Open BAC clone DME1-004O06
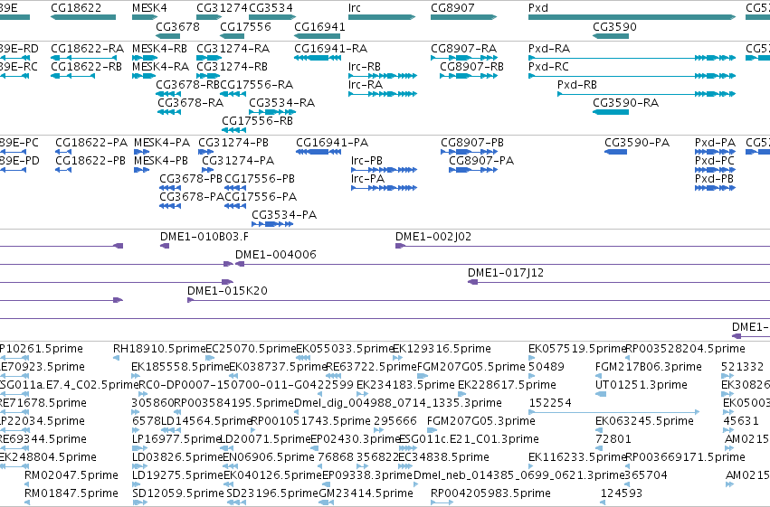 click(502, 264)
